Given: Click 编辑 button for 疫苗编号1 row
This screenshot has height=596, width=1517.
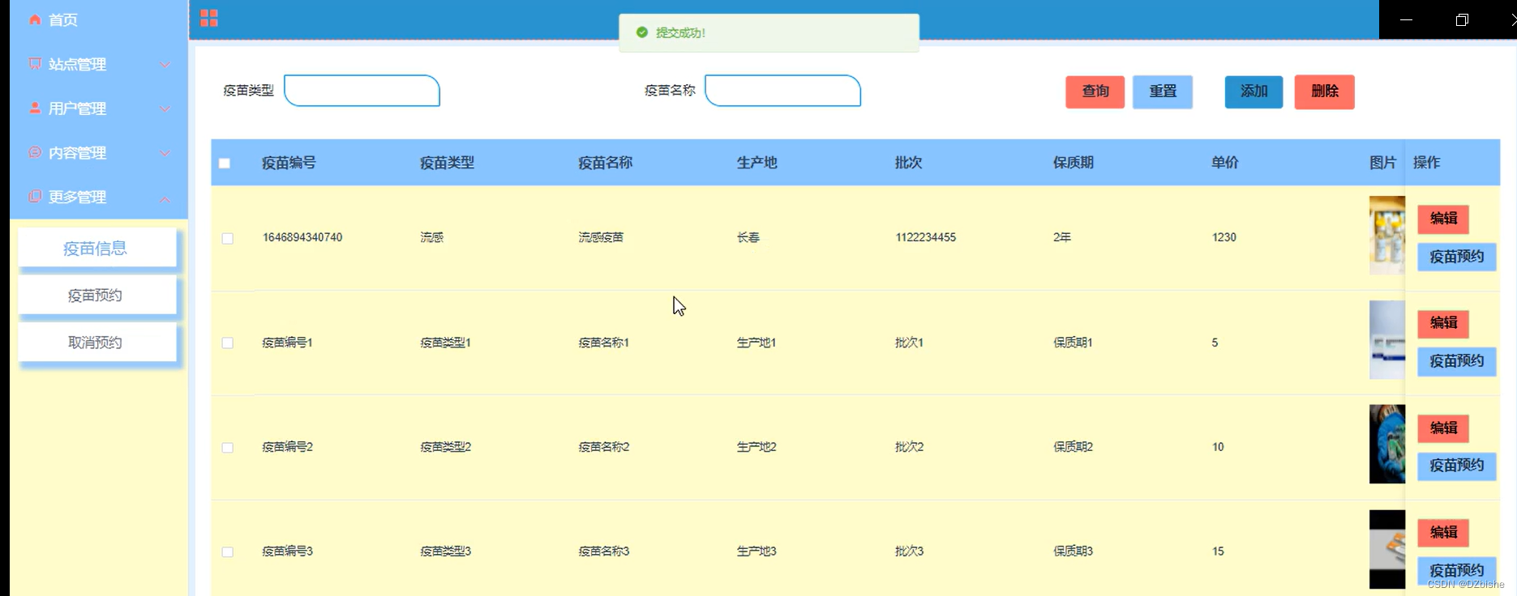Looking at the screenshot, I should click(1443, 323).
